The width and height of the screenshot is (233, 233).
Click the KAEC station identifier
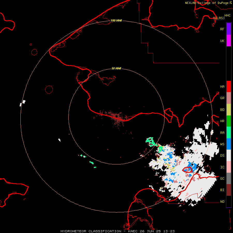tap(133, 231)
